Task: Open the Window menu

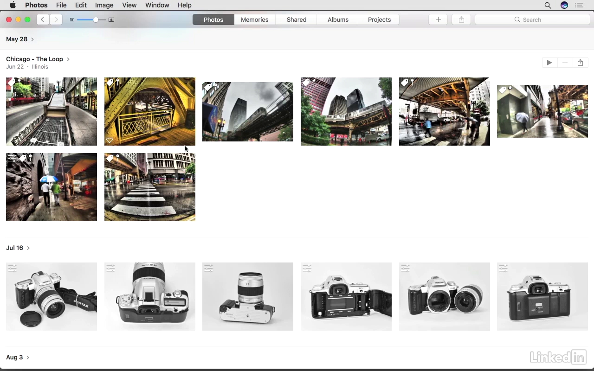Action: pos(157,5)
